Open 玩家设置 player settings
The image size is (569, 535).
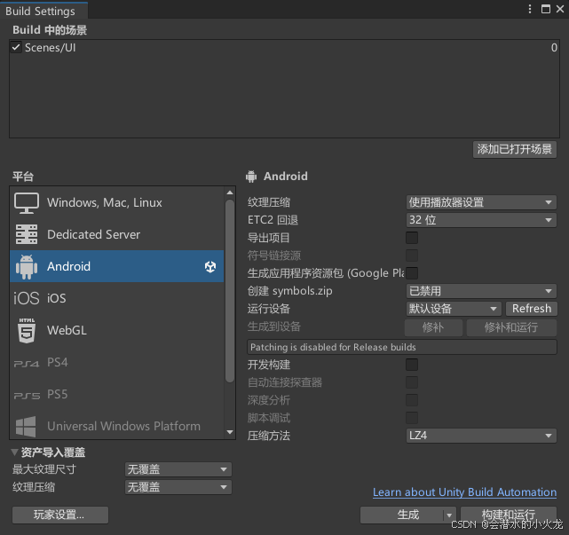click(x=60, y=515)
